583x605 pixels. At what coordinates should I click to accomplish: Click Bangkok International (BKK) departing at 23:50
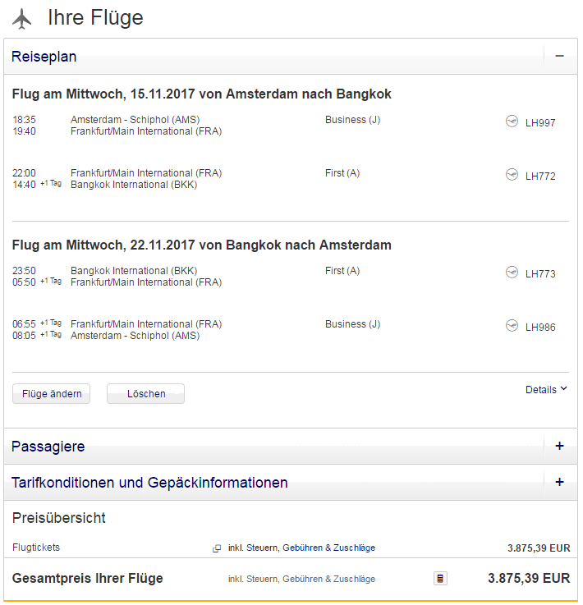click(134, 271)
